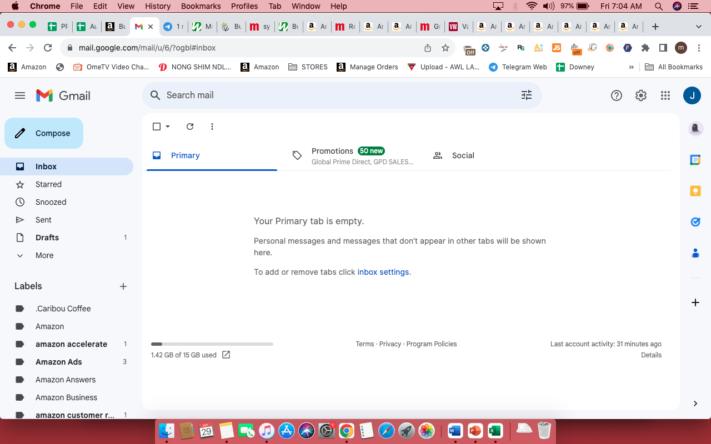Switch to the Promotions tab

(x=353, y=155)
